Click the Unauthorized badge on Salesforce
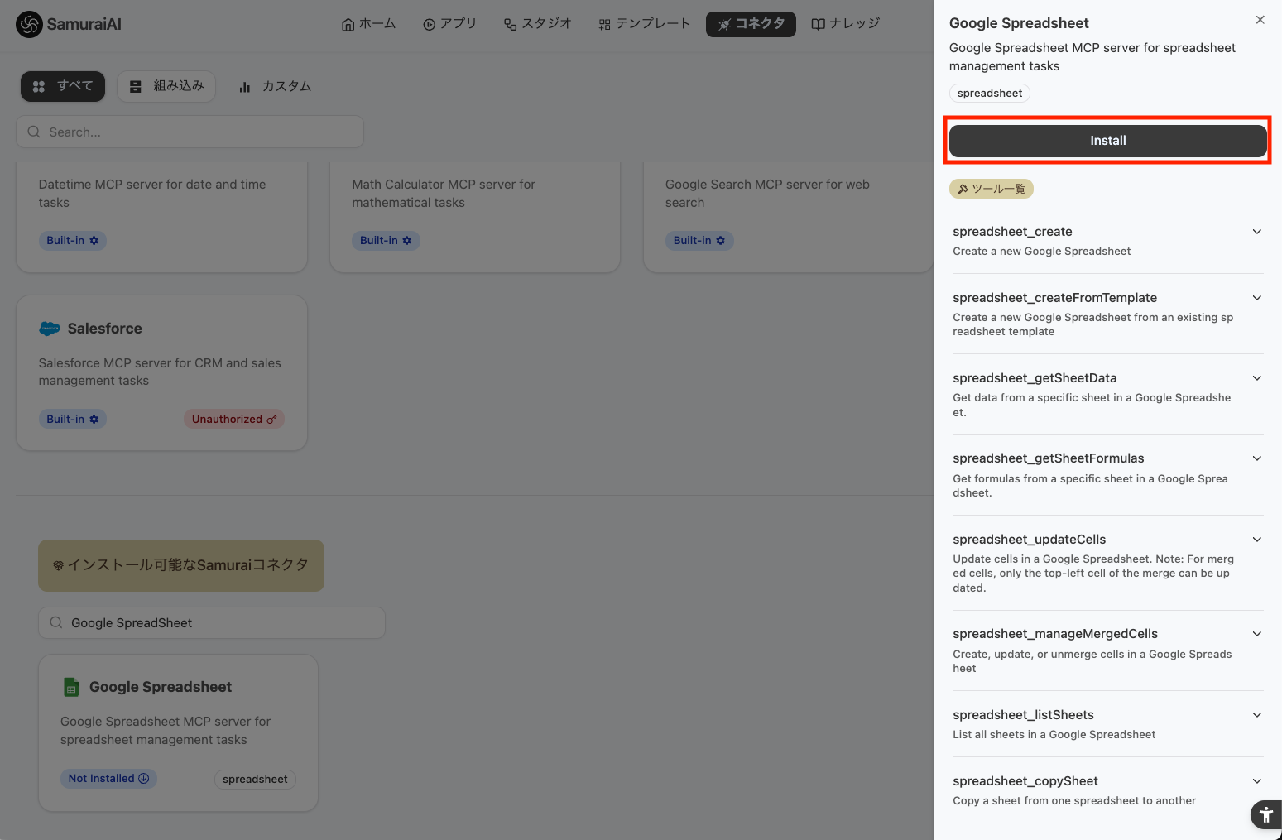This screenshot has height=840, width=1282. click(233, 418)
